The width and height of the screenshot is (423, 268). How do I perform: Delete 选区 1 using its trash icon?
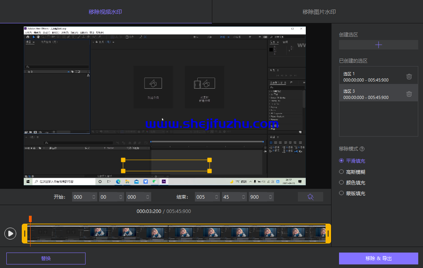tap(409, 76)
